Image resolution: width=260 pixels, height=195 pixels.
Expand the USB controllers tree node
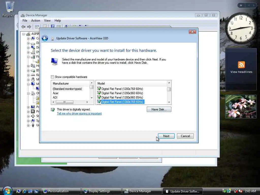tap(28, 125)
